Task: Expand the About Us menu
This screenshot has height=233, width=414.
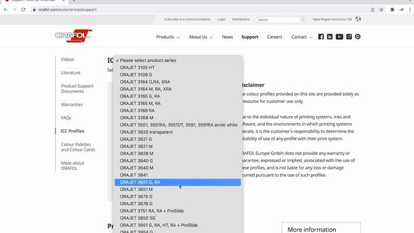Action: [201, 37]
